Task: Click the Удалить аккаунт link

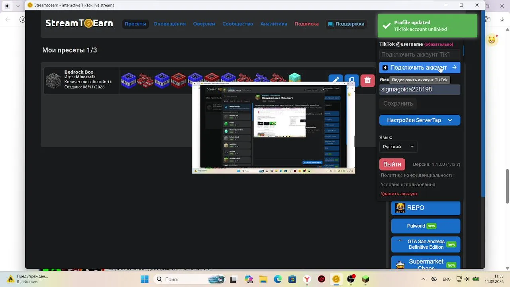Action: [x=399, y=194]
